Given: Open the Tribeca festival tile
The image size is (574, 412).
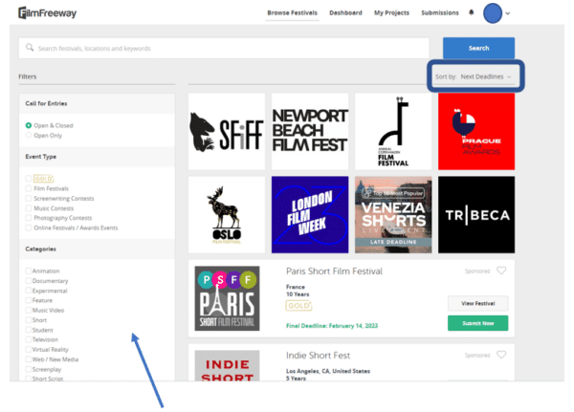Looking at the screenshot, I should (476, 215).
